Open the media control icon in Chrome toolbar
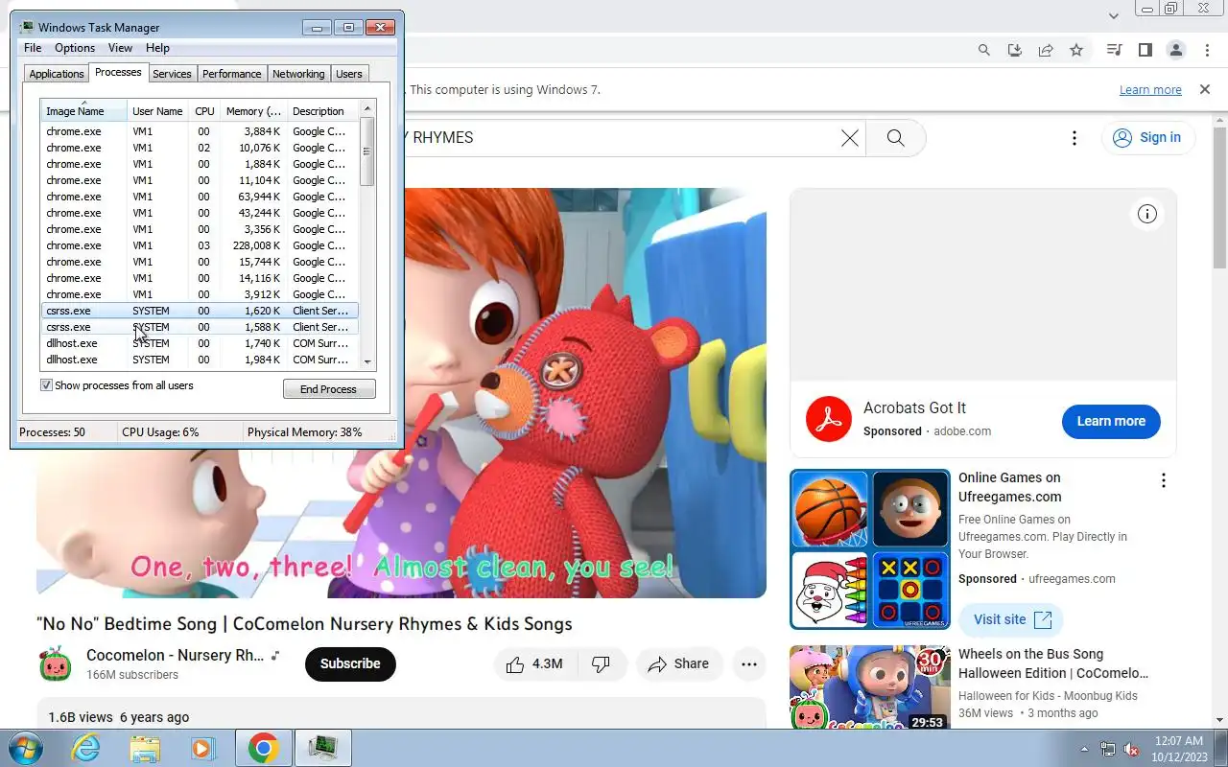Screen dimensions: 1228x767 1114,50
